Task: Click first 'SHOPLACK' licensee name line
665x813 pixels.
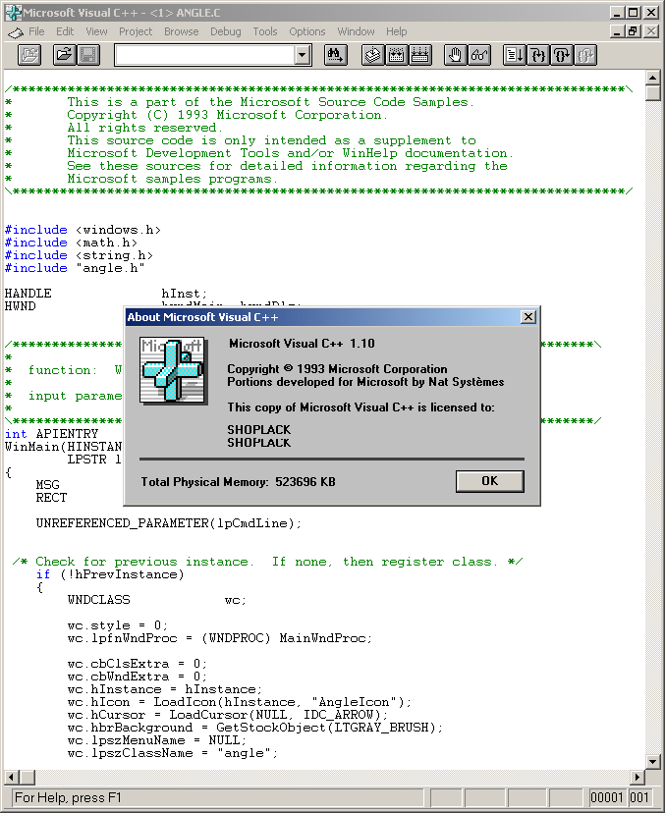Action: click(259, 429)
